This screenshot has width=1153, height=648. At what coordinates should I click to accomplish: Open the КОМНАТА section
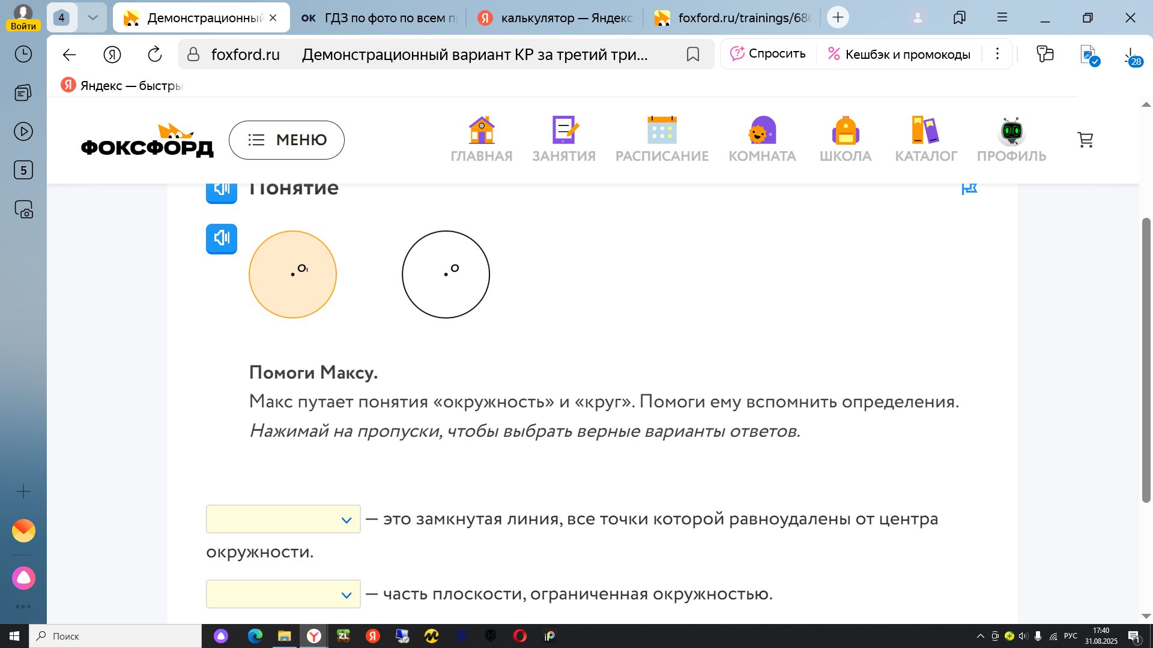762,139
